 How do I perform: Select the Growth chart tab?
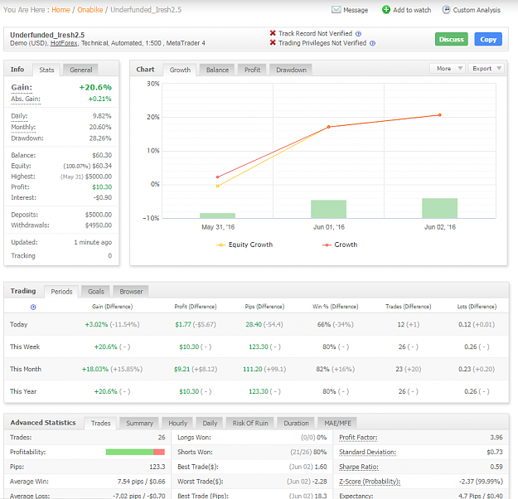coord(180,70)
